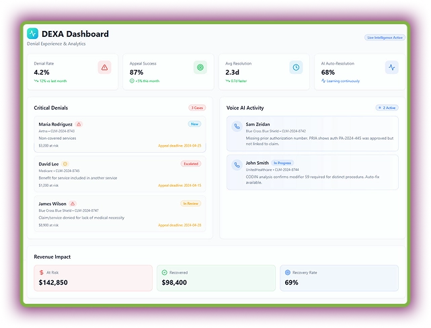Click the alert icon next to Maria Rodriguez
Image resolution: width=431 pixels, height=328 pixels.
pos(79,124)
